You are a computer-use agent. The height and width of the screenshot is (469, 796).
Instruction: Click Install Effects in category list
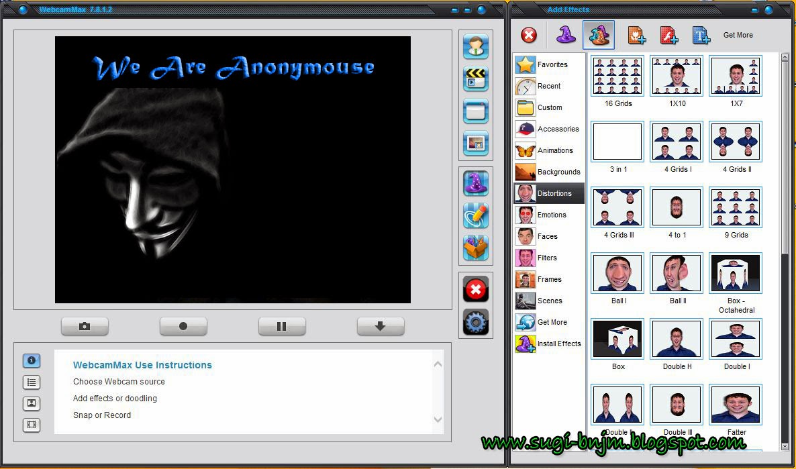pos(549,344)
